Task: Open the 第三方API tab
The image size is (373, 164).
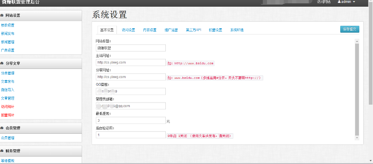Action: [x=194, y=30]
